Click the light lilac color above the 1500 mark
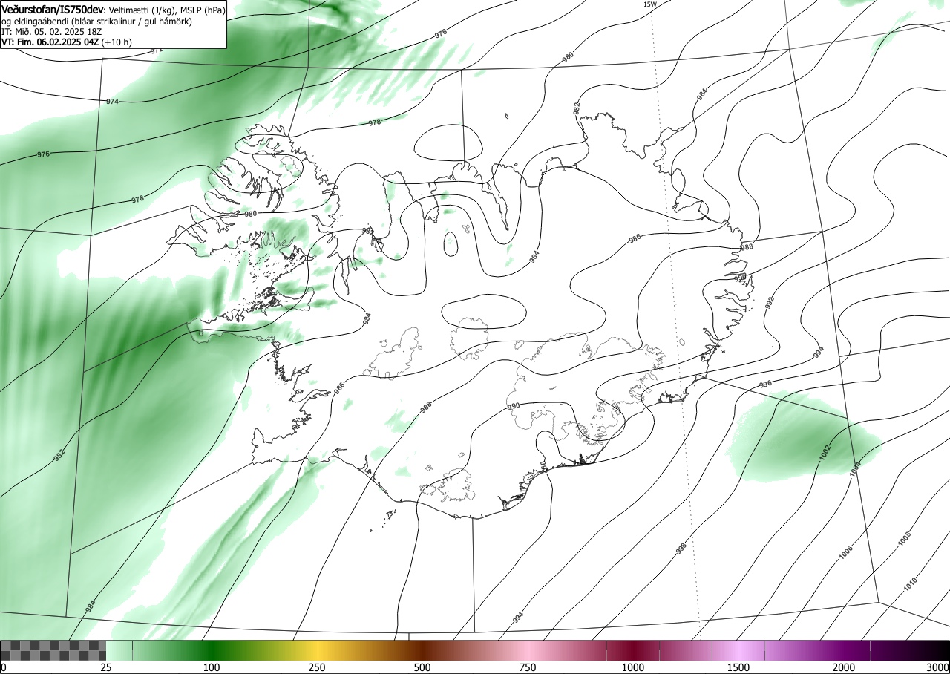Screen dimensions: 950x674 click(738, 651)
